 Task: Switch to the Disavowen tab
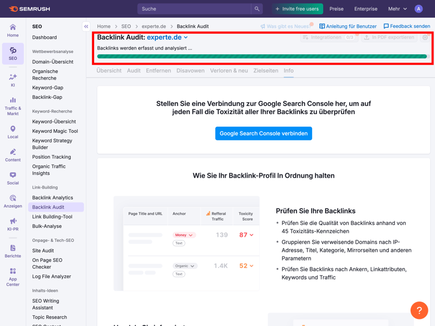[190, 71]
